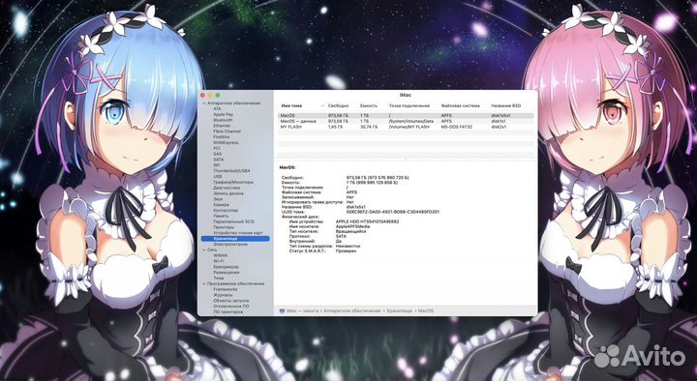Select Bluetooth in the sidebar
Screen dimensions: 697x381
pyautogui.click(x=223, y=120)
